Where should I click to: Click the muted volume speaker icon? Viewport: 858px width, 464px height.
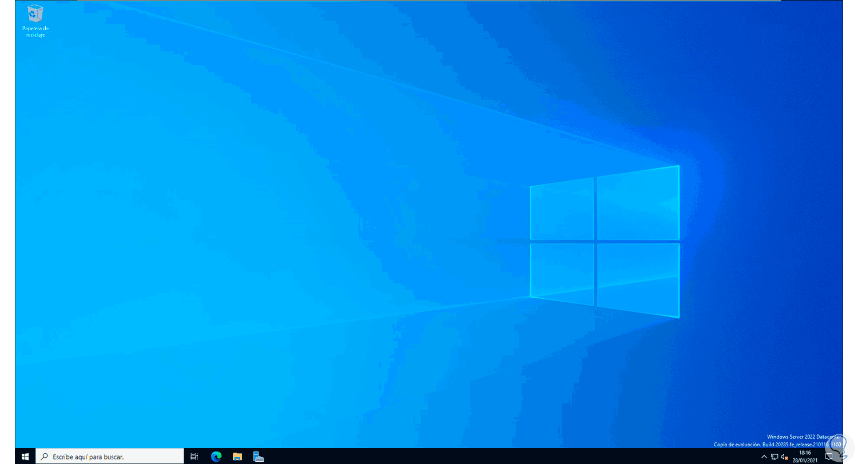pyautogui.click(x=785, y=457)
